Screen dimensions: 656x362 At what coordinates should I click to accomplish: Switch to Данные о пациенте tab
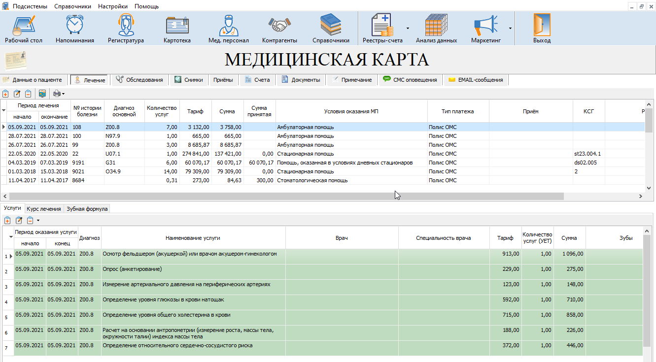click(x=33, y=80)
